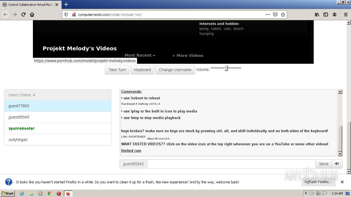Open Firefox hamburger menu
The image size is (351, 197).
[346, 15]
